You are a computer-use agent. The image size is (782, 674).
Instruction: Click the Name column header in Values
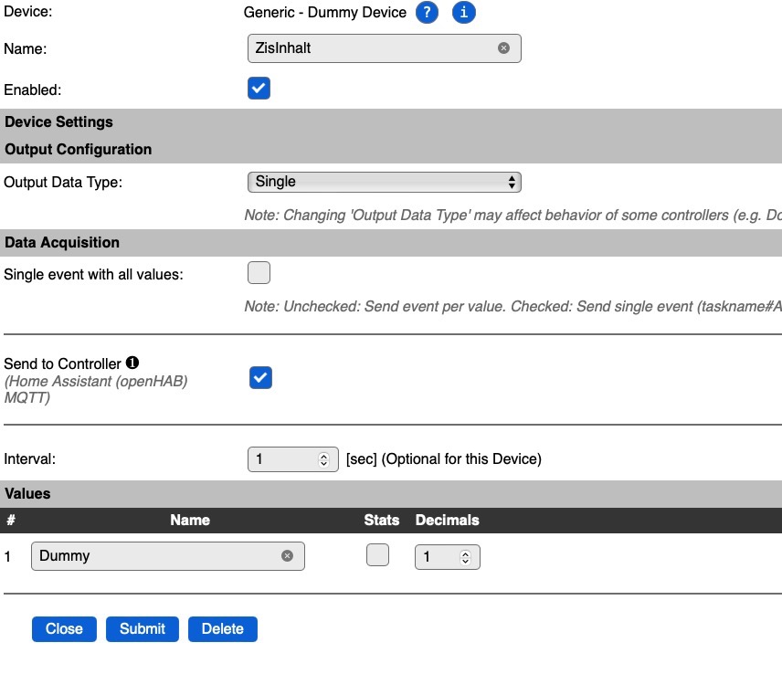pos(190,520)
